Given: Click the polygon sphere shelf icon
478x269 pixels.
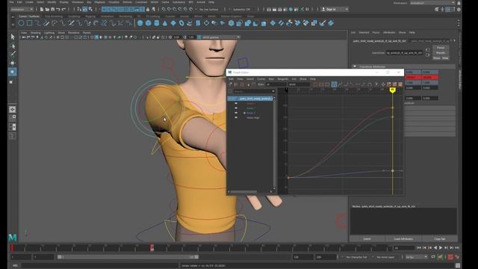Looking at the screenshot, I should coord(140,23).
